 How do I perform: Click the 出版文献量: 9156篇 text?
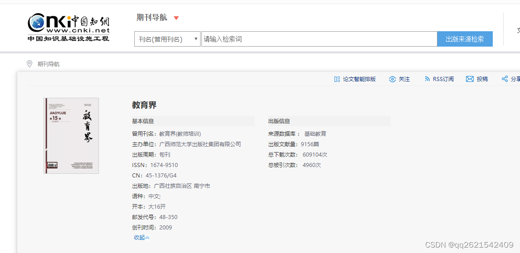tap(294, 144)
